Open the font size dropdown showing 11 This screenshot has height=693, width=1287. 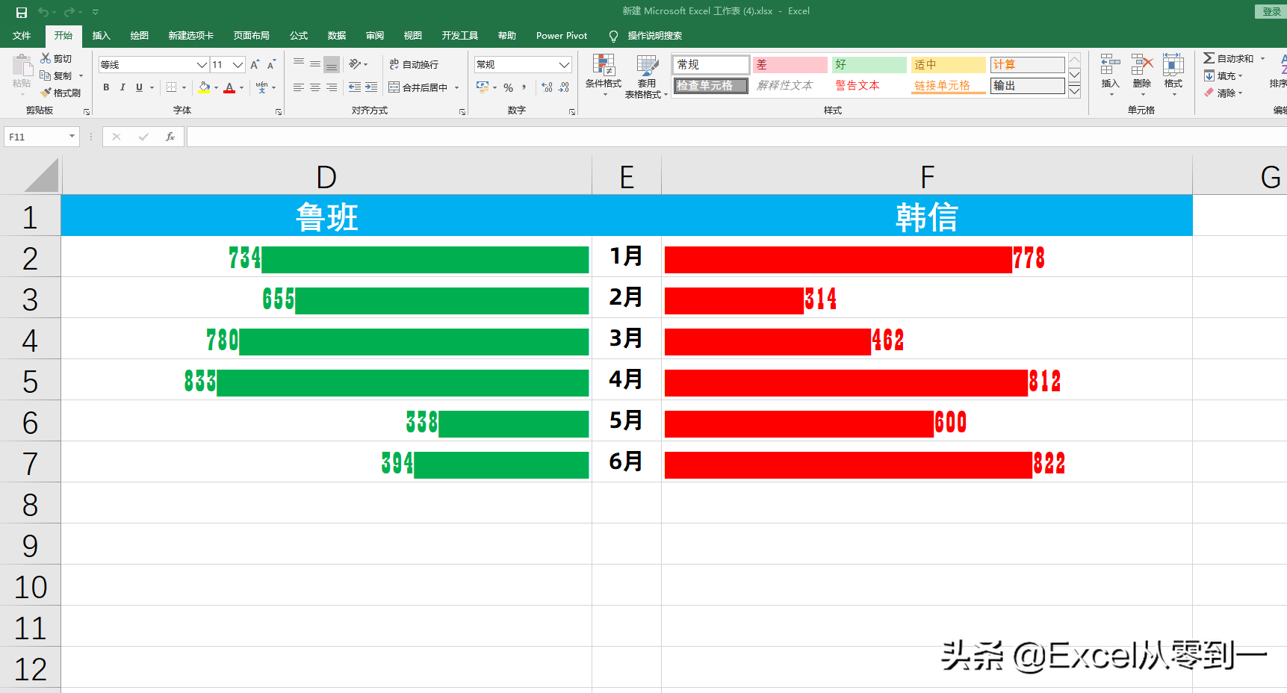pos(238,65)
